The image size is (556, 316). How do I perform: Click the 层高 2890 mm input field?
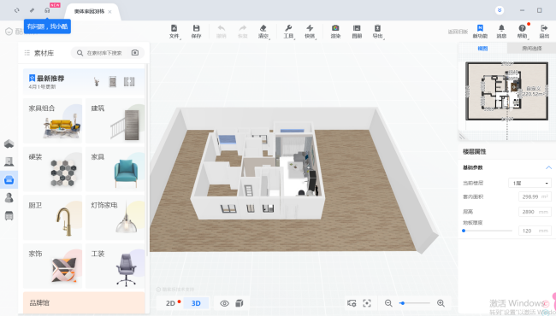click(535, 212)
